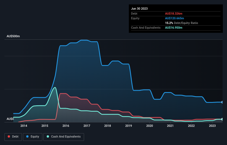Toggle the Equity series legend button
Viewport: 227px width, 145px height.
(33, 137)
